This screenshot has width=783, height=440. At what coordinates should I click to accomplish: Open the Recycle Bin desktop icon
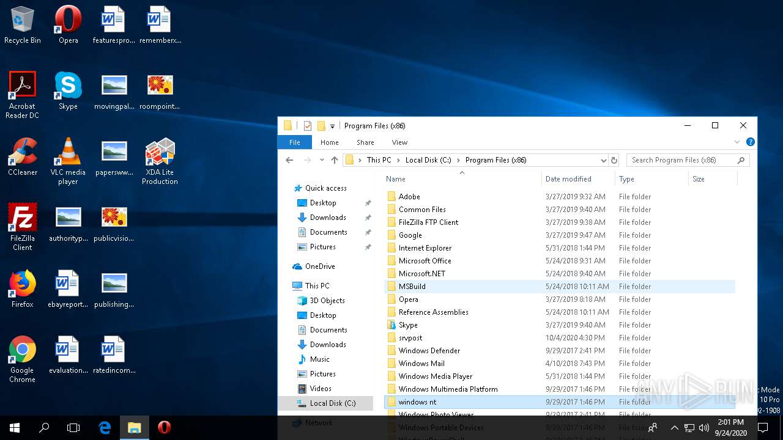pyautogui.click(x=23, y=25)
